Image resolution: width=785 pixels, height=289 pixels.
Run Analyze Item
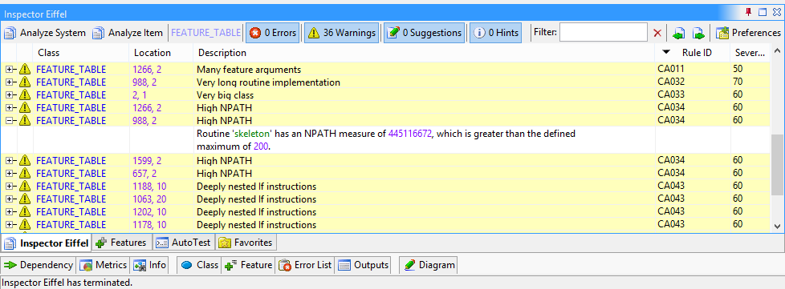tap(128, 33)
